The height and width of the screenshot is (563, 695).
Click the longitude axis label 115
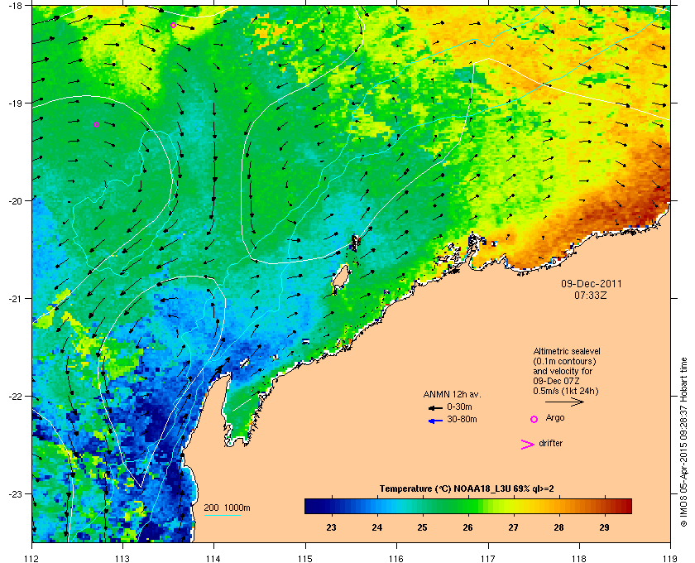305,558
